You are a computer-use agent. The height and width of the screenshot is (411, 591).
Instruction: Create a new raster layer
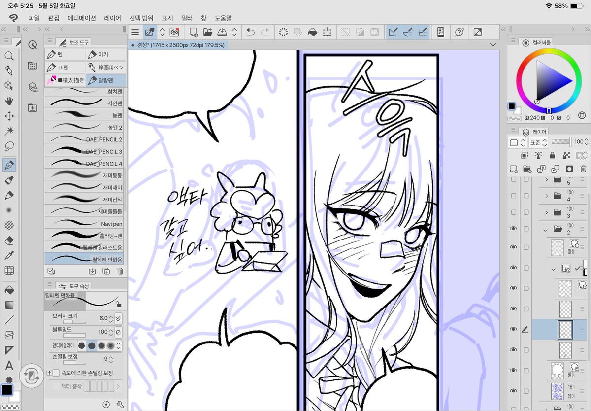[513, 169]
